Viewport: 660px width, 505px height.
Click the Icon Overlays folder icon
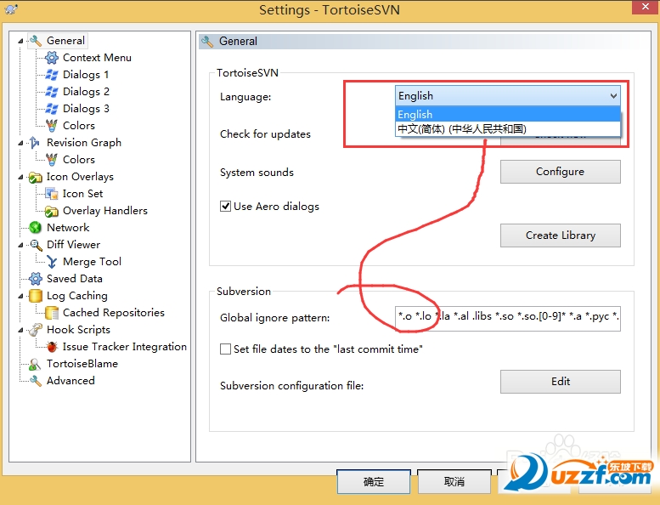click(x=36, y=177)
